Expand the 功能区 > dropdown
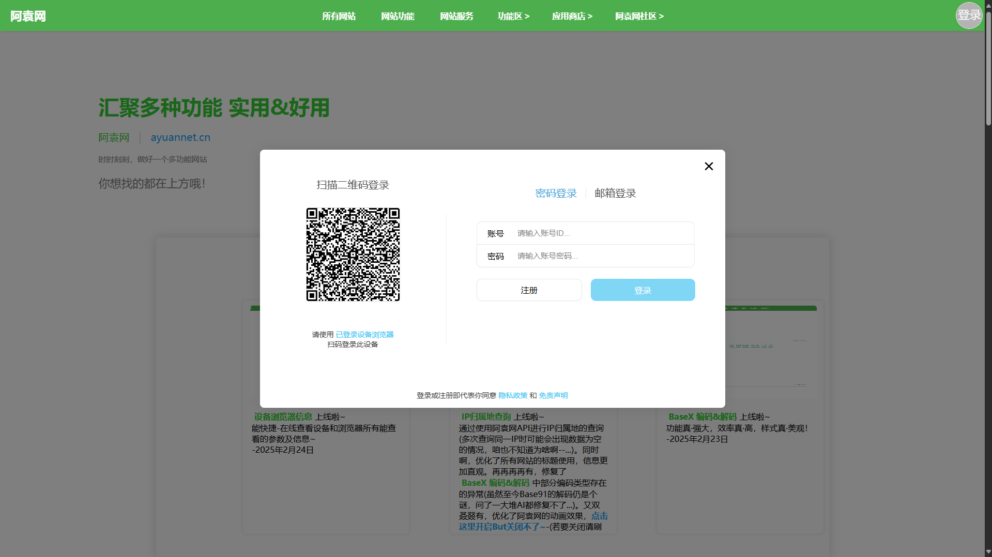Viewport: 992px width, 557px height. point(513,16)
